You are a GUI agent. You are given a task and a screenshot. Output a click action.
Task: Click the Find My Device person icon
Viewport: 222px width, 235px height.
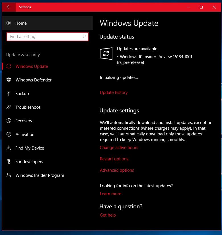click(9, 148)
